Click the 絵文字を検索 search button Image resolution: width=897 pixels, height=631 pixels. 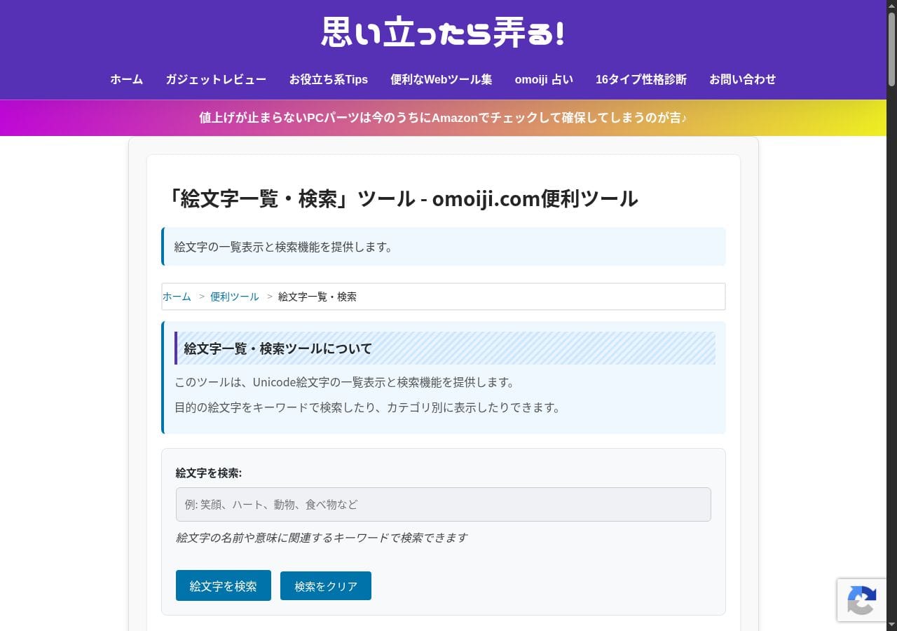[224, 585]
